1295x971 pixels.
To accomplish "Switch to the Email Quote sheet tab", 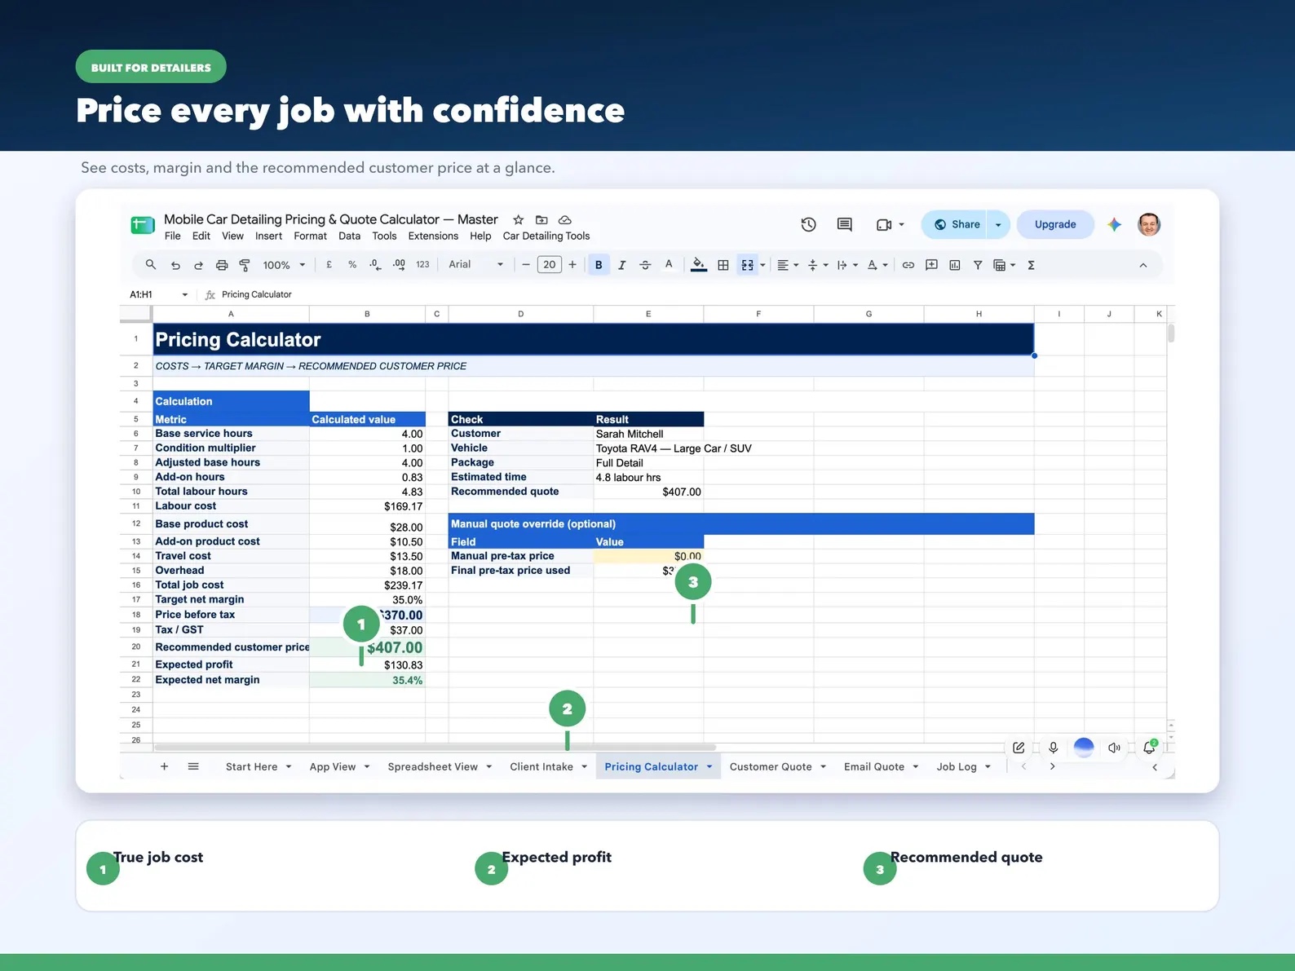I will [874, 767].
